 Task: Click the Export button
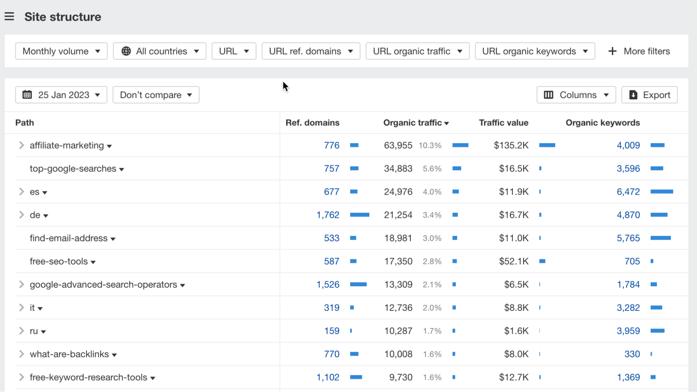[650, 95]
